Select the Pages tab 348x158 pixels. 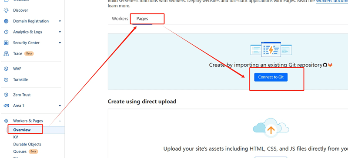(142, 19)
